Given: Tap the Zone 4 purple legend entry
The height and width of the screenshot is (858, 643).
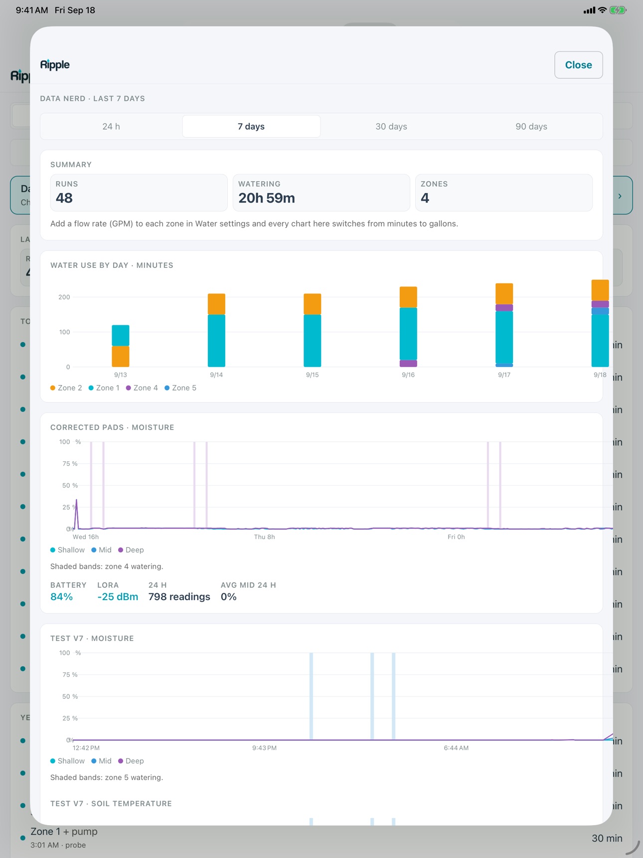Looking at the screenshot, I should point(142,388).
